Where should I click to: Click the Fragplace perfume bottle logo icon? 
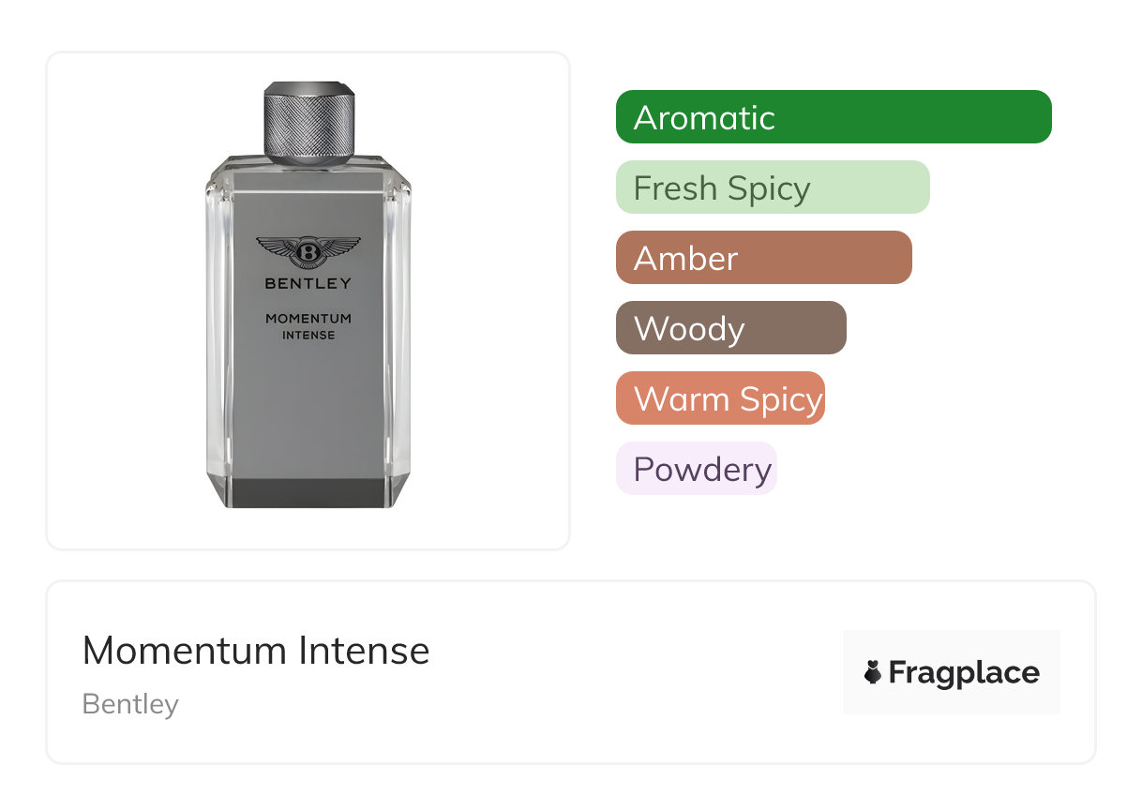coord(873,672)
